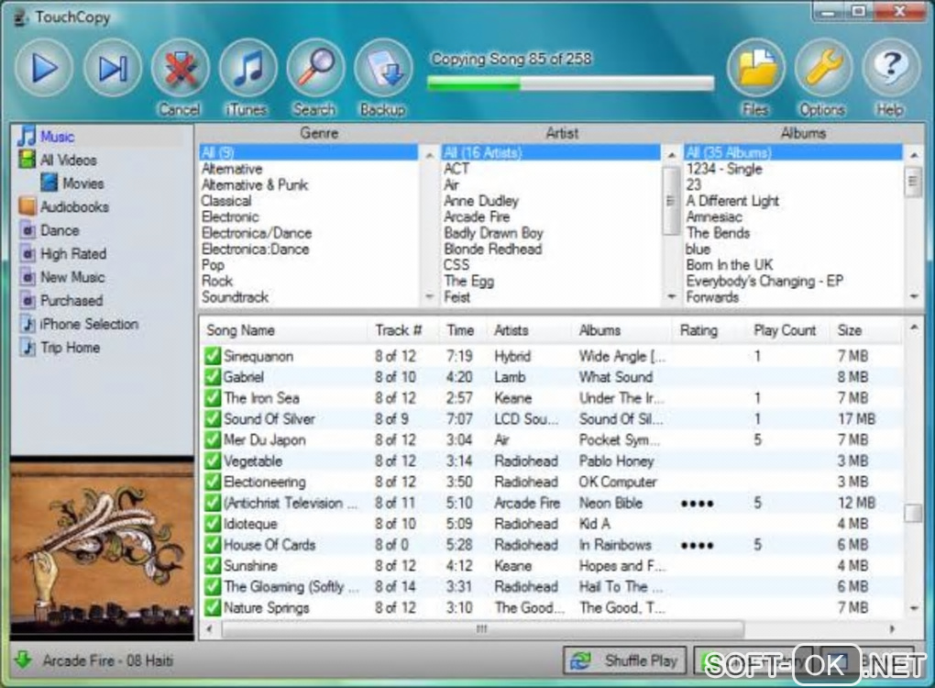Click song list scroll down arrow

click(x=914, y=608)
